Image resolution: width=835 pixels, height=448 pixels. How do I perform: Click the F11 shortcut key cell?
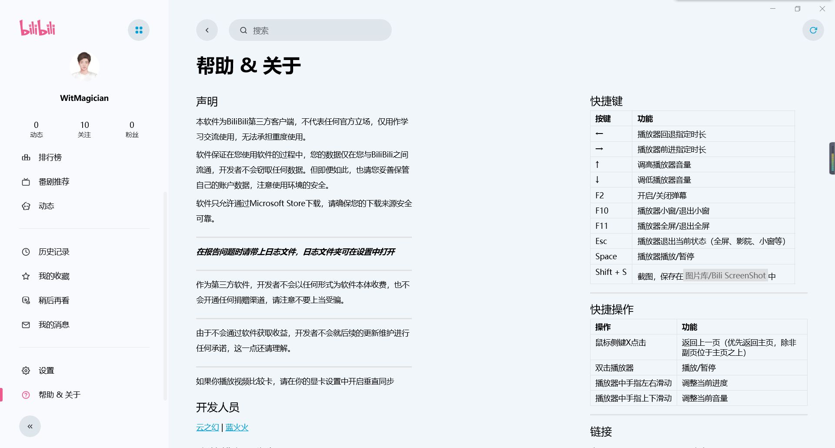611,226
